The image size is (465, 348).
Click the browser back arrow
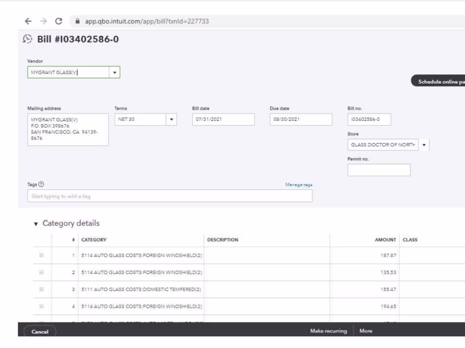pos(28,22)
